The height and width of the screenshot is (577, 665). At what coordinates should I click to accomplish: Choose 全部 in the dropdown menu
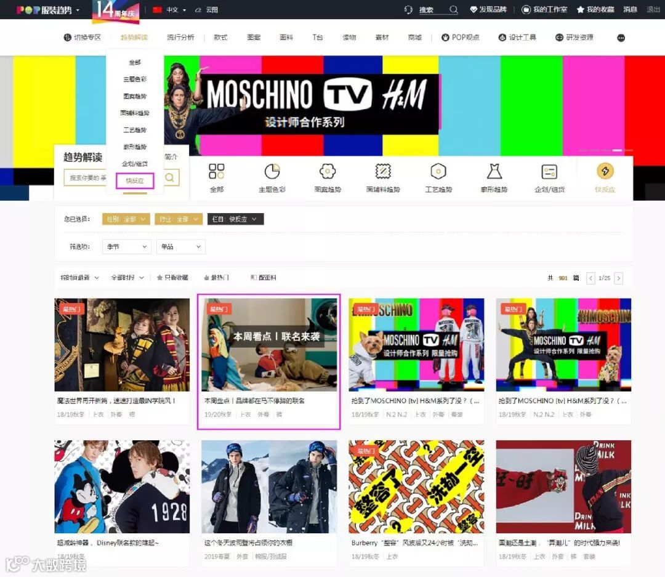[x=135, y=62]
